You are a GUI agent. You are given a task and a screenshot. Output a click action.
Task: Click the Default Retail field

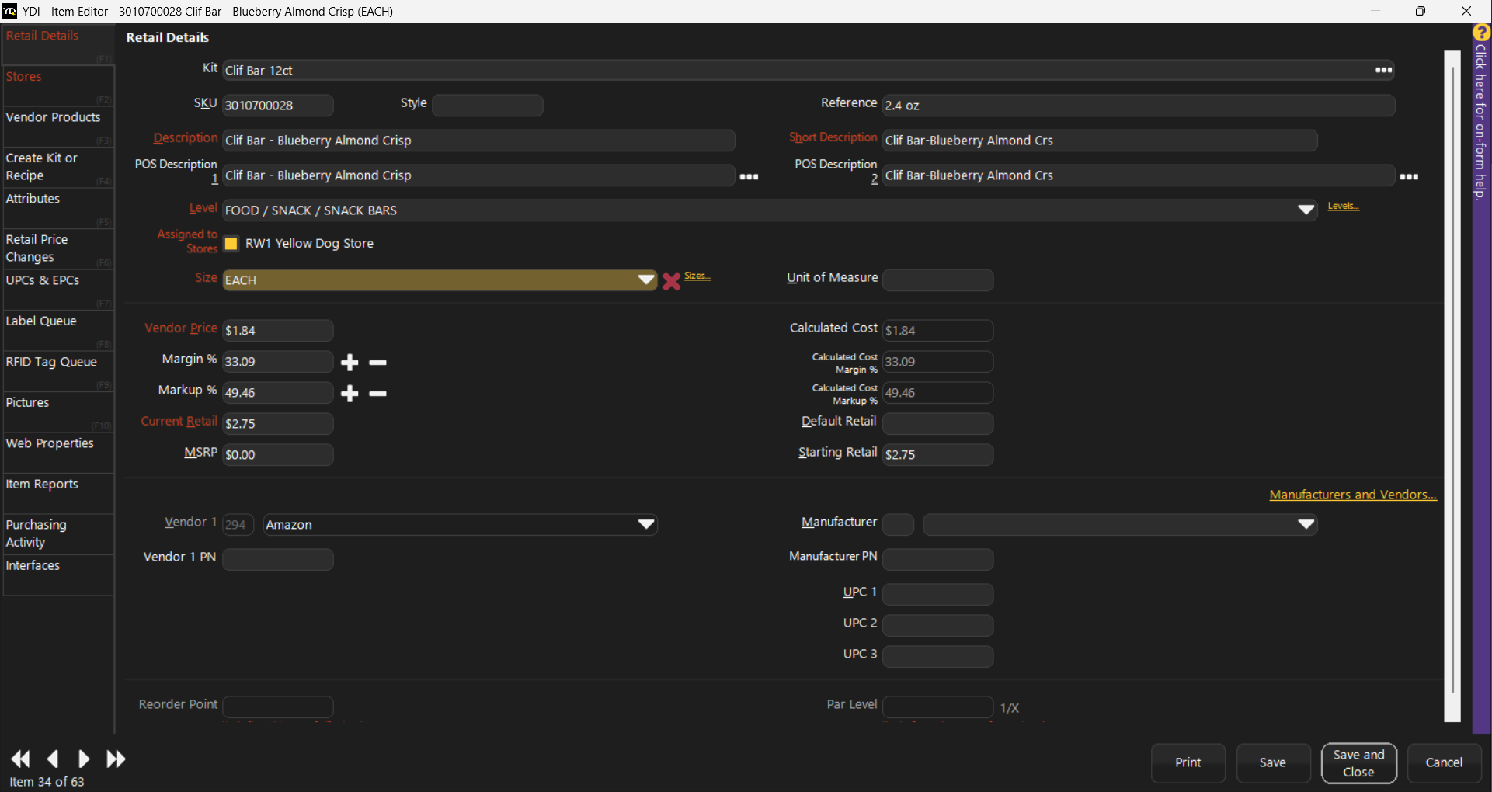tap(938, 424)
